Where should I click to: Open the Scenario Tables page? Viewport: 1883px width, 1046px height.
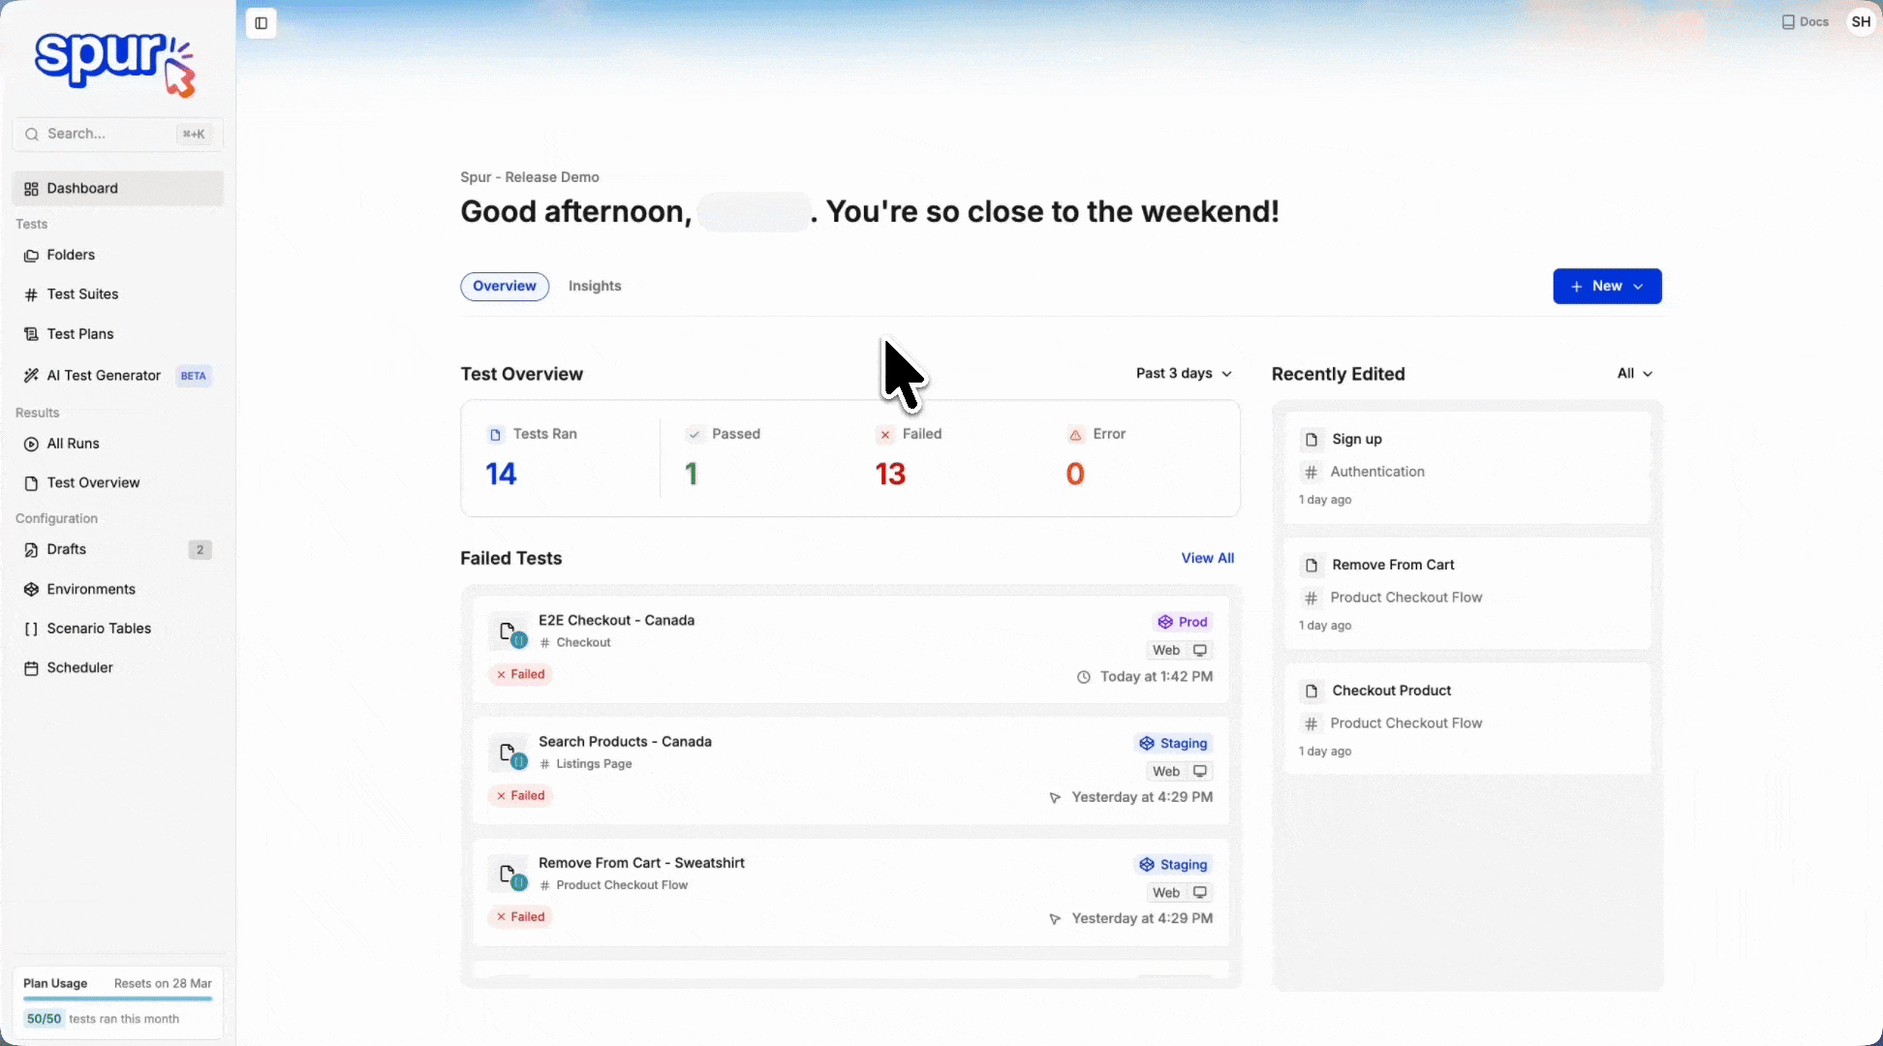point(99,629)
